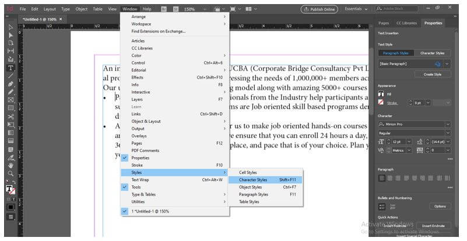This screenshot has height=241, width=467.
Task: Expand the Workspace submenu
Action: [x=175, y=24]
